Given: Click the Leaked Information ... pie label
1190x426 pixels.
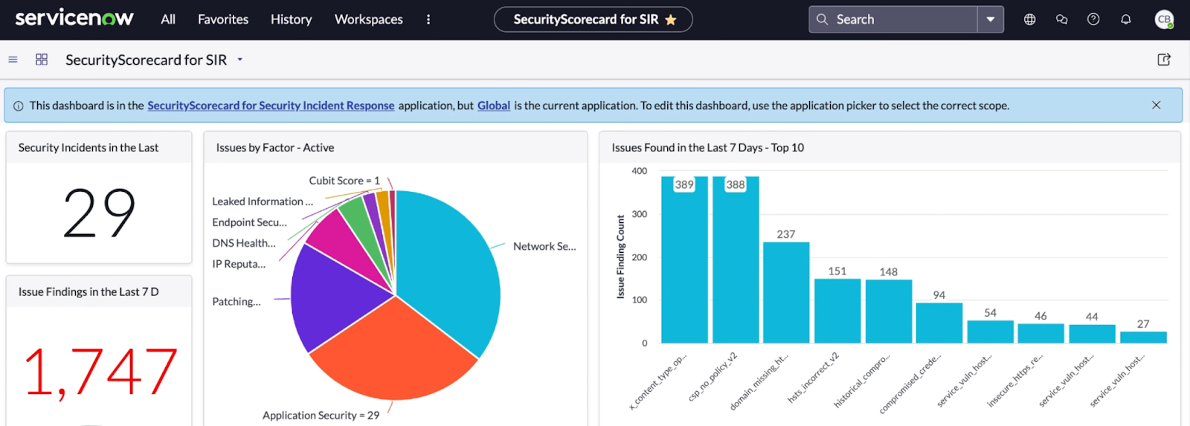Looking at the screenshot, I should coord(263,201).
